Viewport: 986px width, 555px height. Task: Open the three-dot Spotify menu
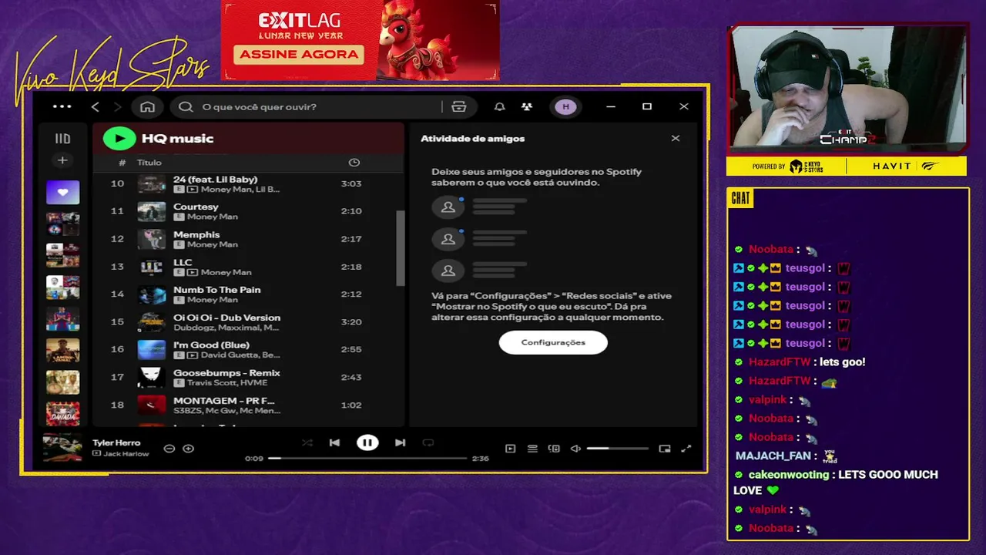62,106
